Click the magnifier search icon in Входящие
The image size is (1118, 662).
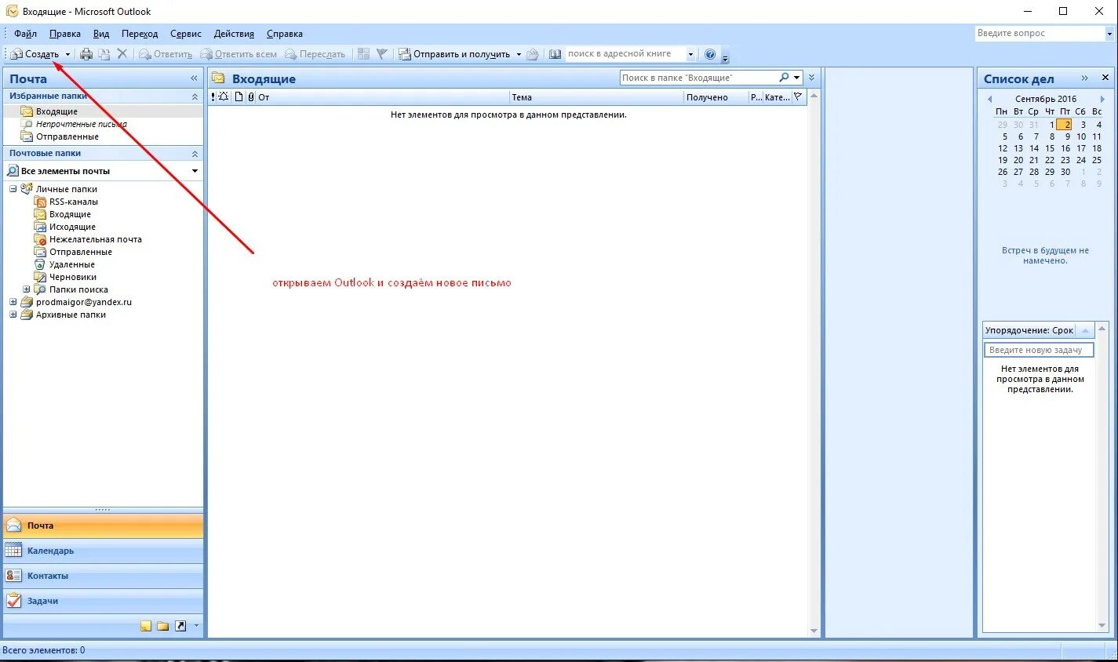coord(784,78)
